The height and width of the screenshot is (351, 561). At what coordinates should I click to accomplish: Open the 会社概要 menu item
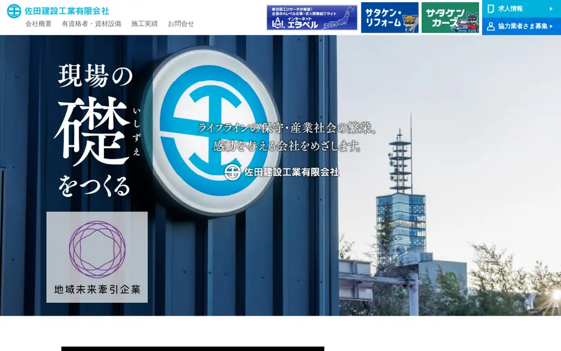[x=38, y=24]
